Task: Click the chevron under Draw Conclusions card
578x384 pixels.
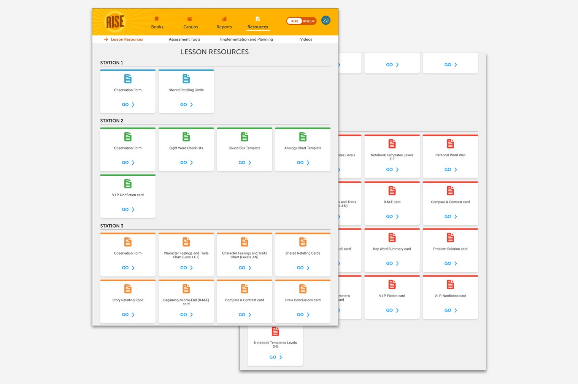Action: pos(308,315)
